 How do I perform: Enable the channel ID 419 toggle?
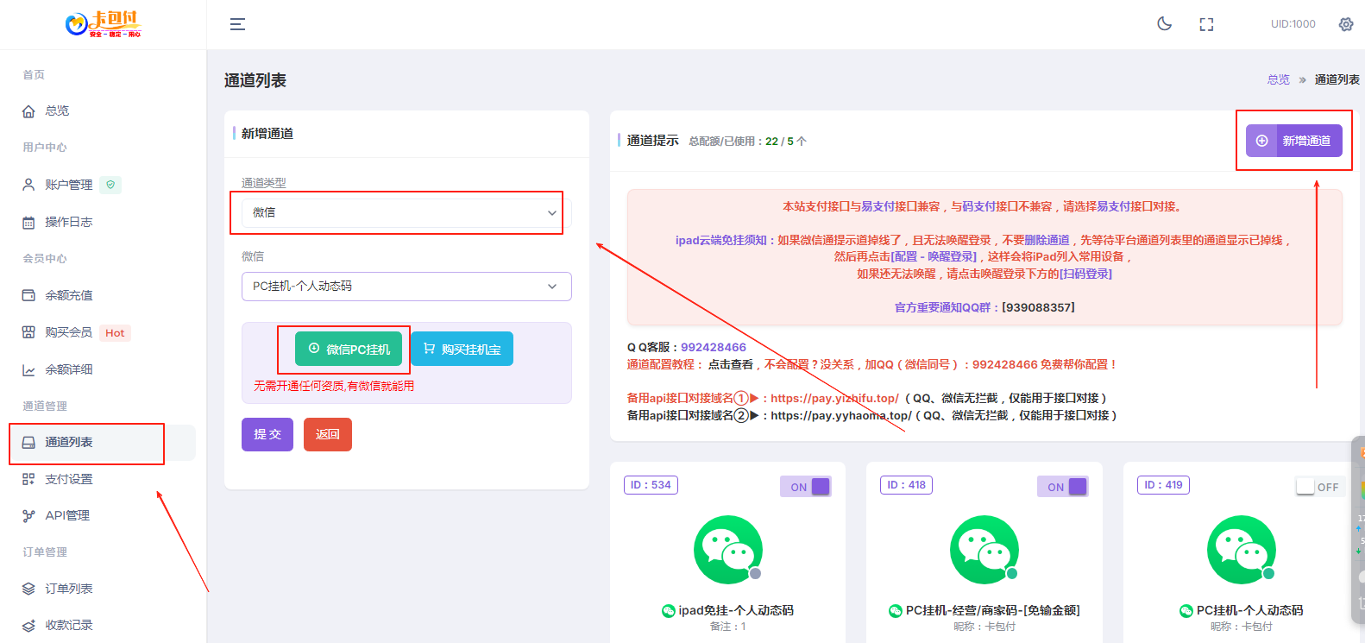point(1318,487)
